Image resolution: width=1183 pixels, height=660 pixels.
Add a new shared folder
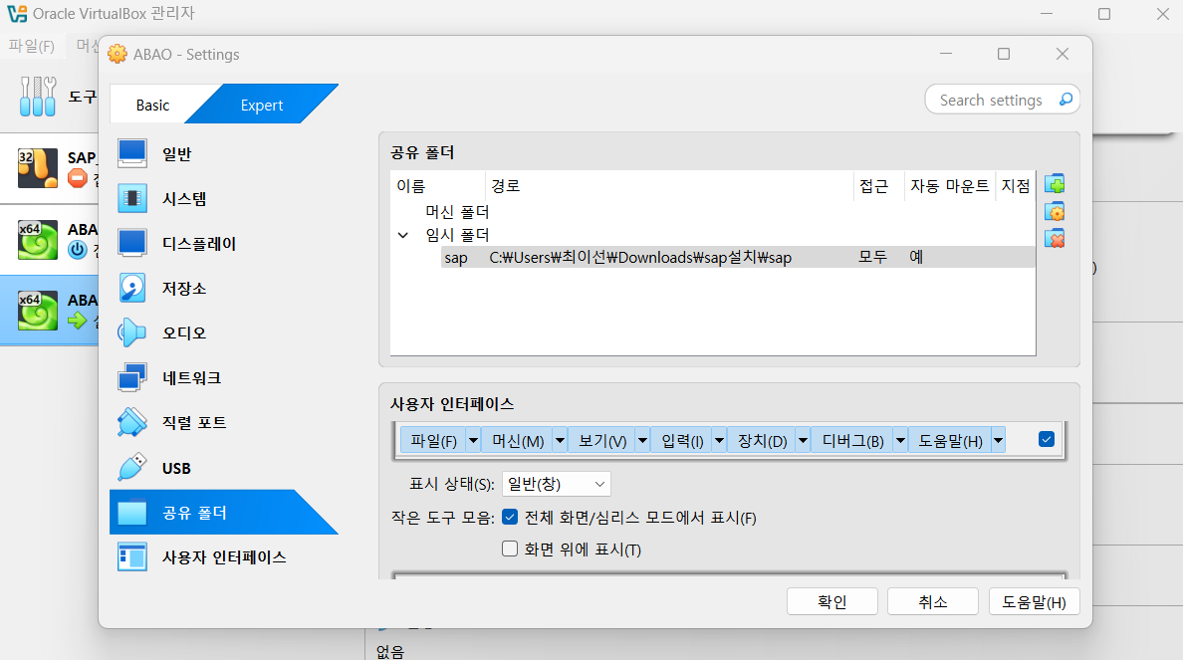(1055, 184)
